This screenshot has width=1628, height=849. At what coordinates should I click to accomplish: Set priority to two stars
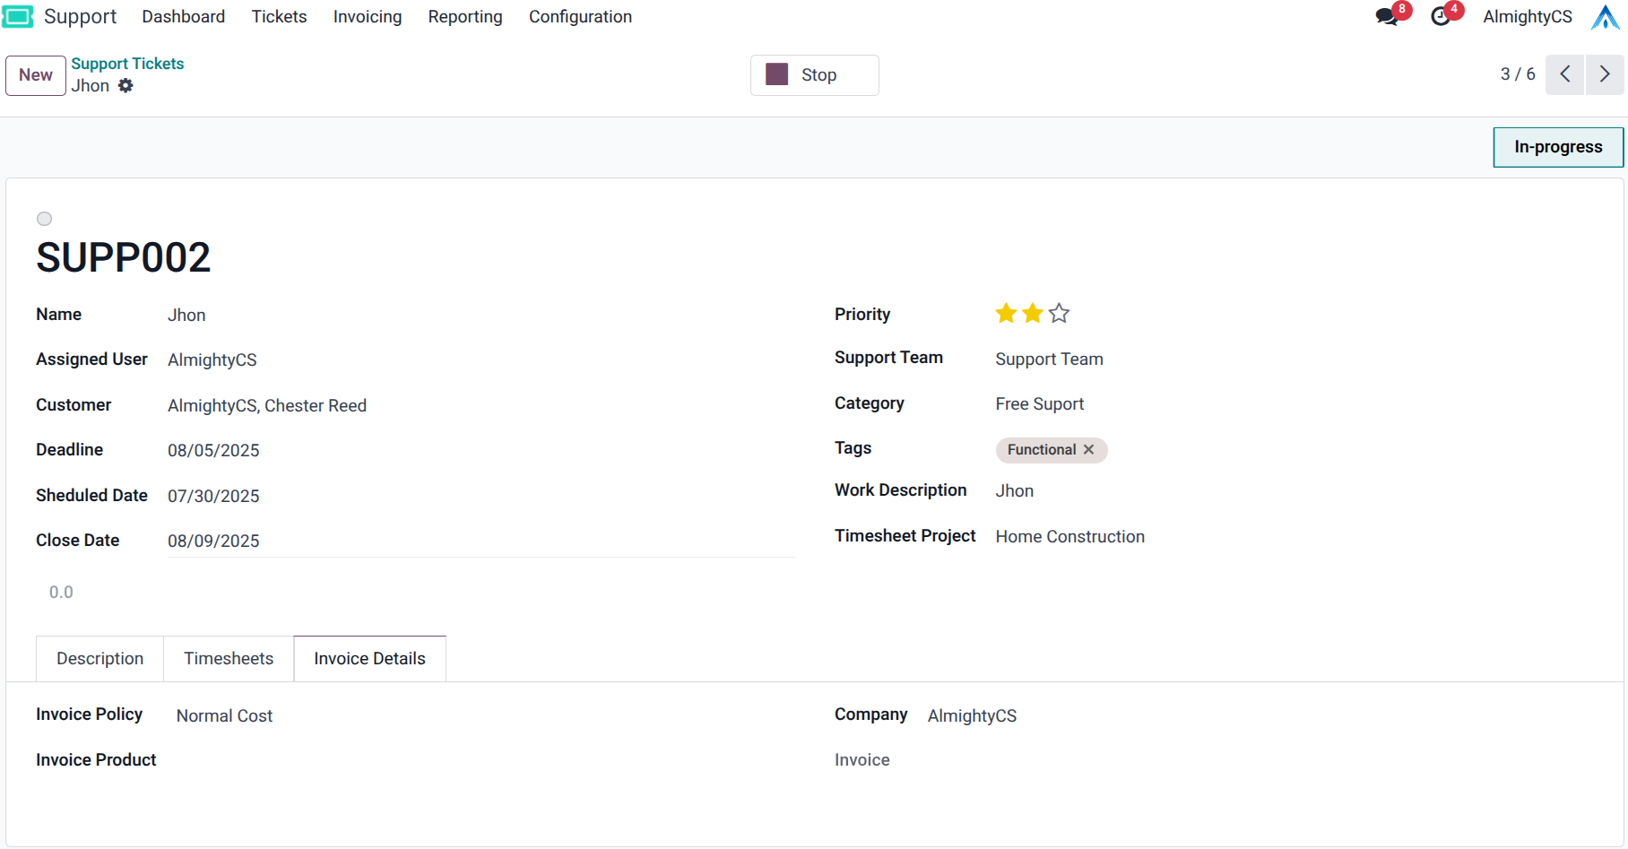[x=1033, y=314]
